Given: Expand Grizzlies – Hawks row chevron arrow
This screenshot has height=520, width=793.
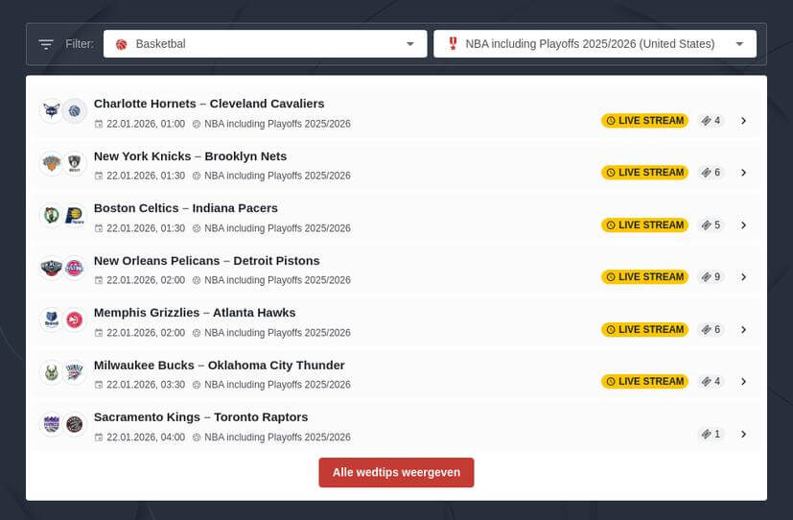Looking at the screenshot, I should (x=743, y=330).
